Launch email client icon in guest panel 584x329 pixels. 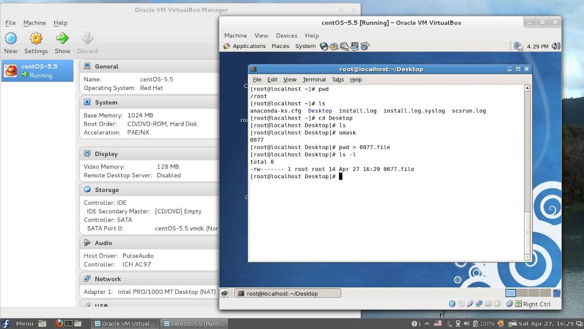[x=334, y=46]
